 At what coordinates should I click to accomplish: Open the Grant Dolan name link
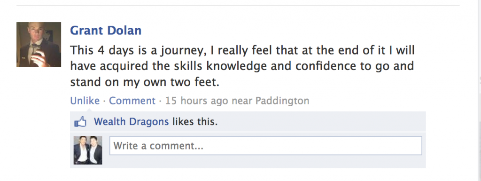(106, 31)
